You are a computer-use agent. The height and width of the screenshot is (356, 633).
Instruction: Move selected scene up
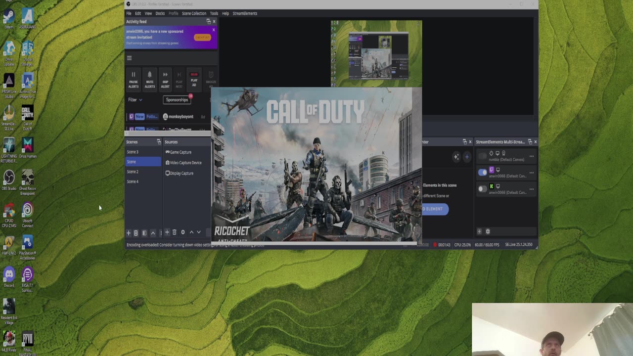152,232
